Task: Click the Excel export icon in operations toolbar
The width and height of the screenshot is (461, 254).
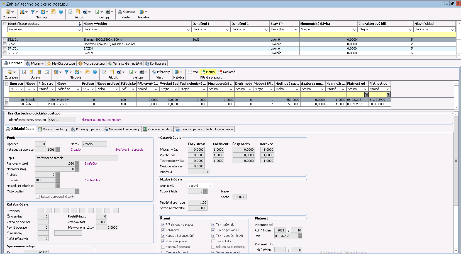Action: click(131, 72)
